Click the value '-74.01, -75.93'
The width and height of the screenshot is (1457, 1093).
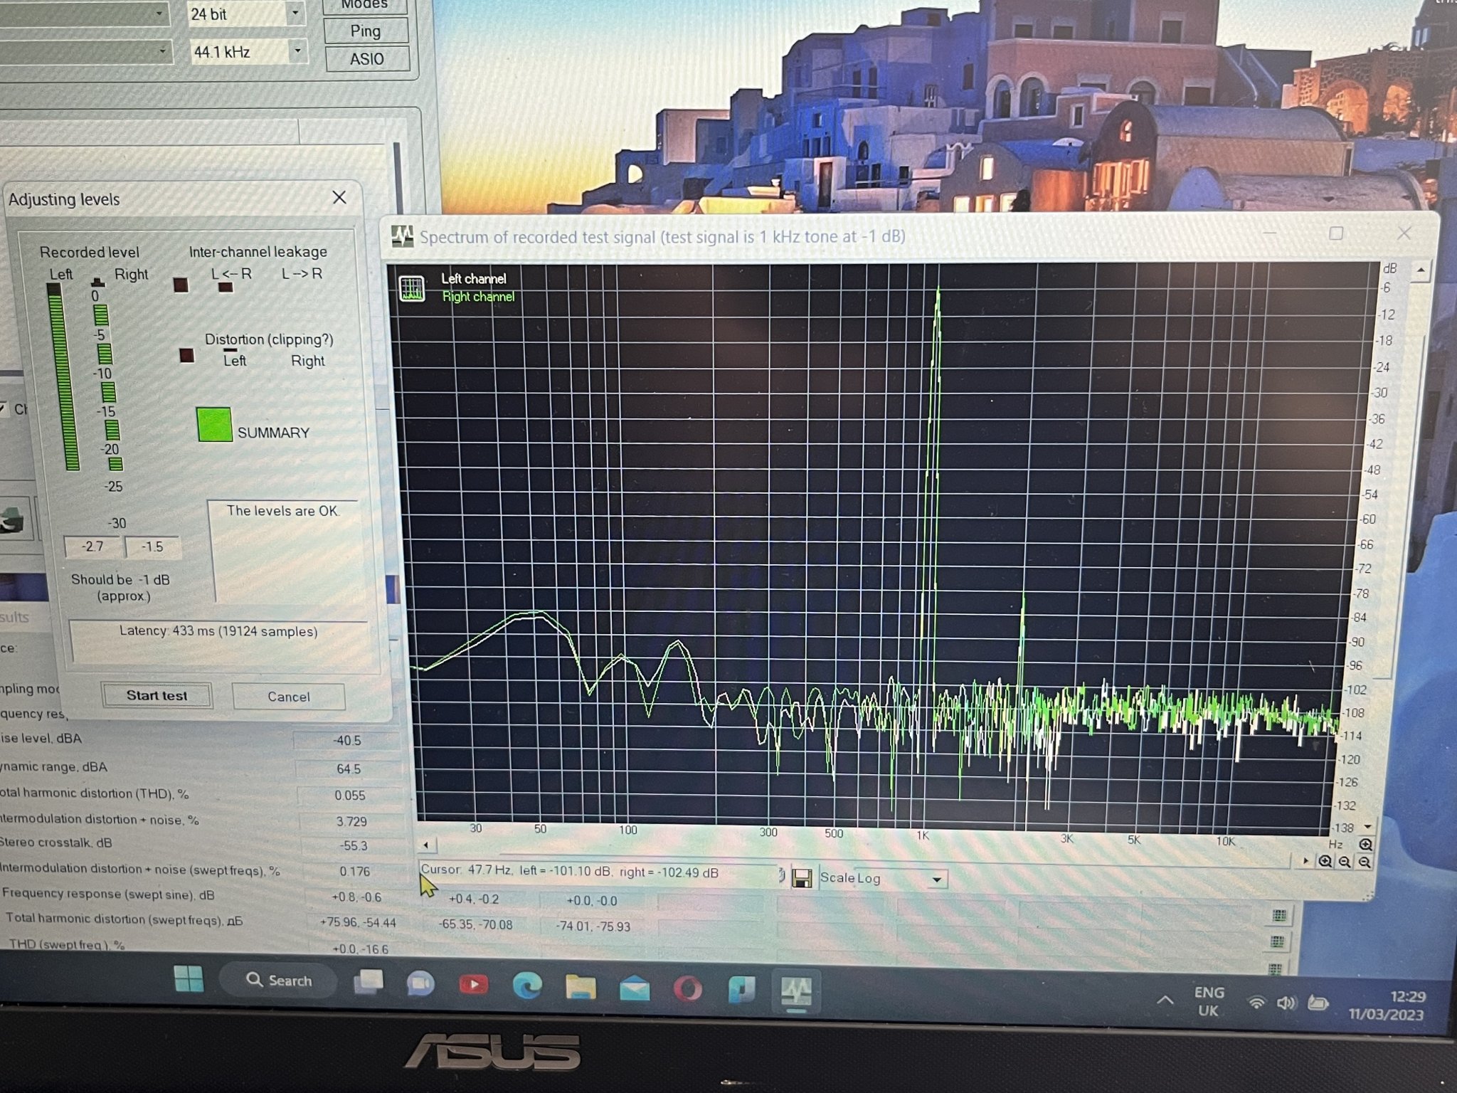coord(593,926)
